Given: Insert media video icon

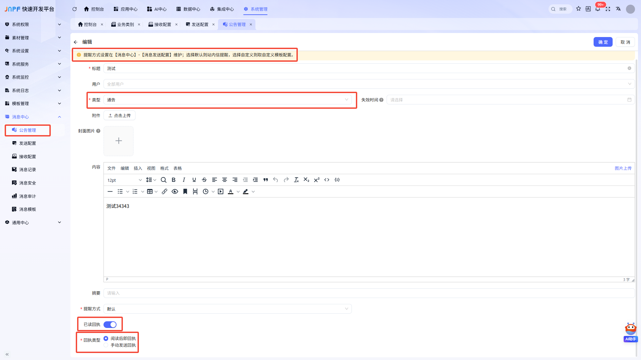Looking at the screenshot, I should pyautogui.click(x=221, y=192).
